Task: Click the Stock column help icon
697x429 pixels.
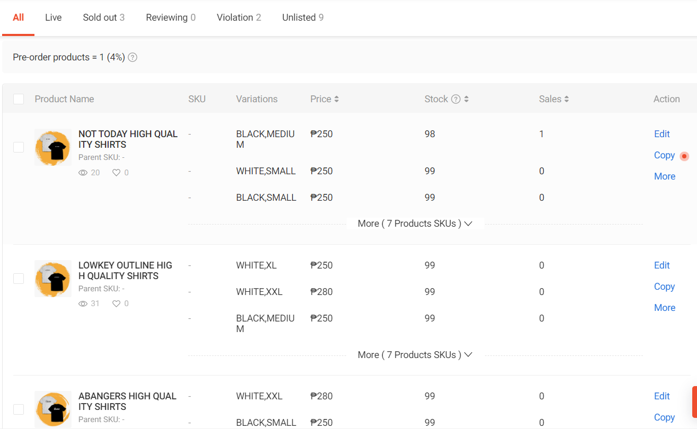Action: coord(456,99)
